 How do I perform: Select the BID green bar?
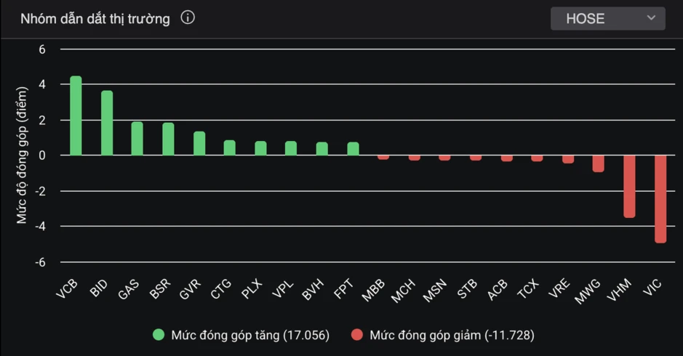pos(107,124)
